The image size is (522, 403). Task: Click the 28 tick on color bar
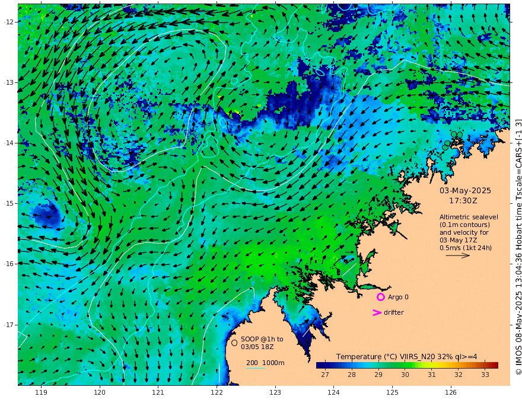pos(352,375)
